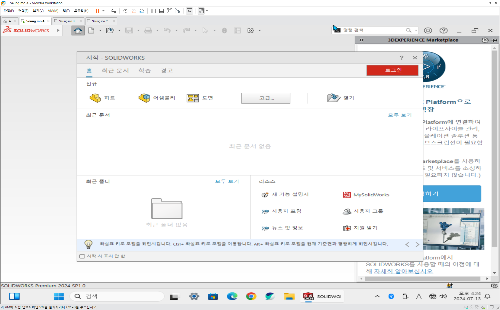Image resolution: width=500 pixels, height=310 pixels.
Task: Click the Rebuild traffic light icon
Action: point(224,30)
